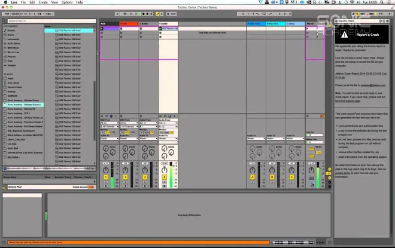Select the Drums track title header
This screenshot has height=248, width=395.
coord(129,24)
